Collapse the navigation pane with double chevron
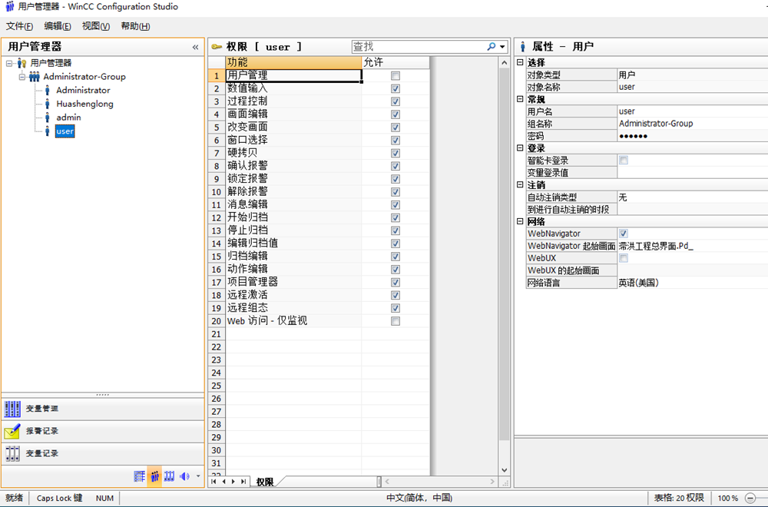 click(x=195, y=47)
